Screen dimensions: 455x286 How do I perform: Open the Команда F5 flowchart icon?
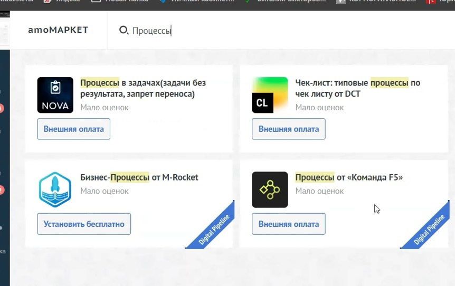[270, 190]
